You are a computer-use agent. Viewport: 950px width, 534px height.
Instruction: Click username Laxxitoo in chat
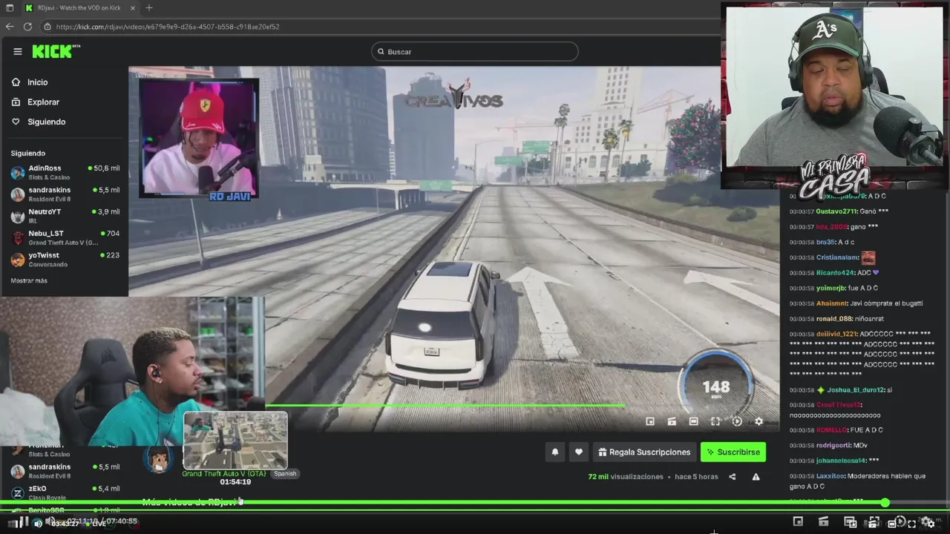(x=831, y=476)
